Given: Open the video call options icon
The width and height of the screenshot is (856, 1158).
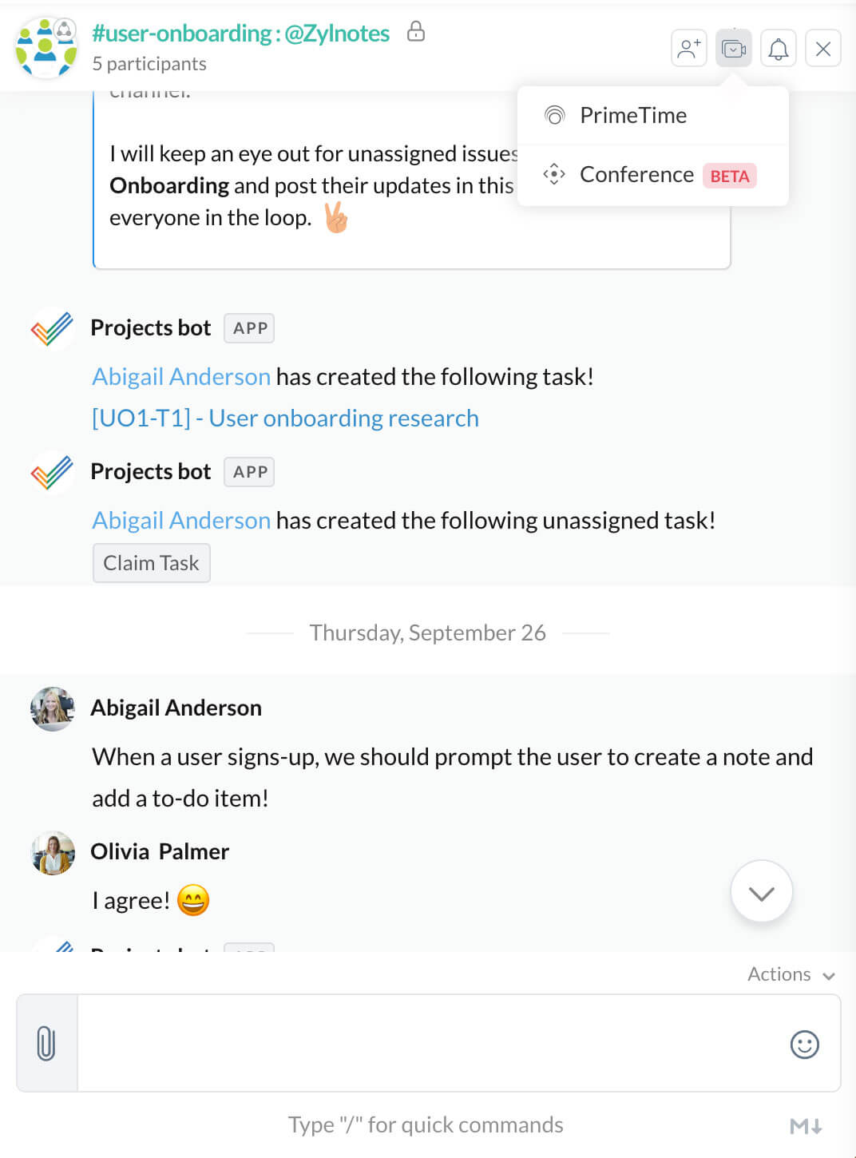Looking at the screenshot, I should [x=733, y=49].
